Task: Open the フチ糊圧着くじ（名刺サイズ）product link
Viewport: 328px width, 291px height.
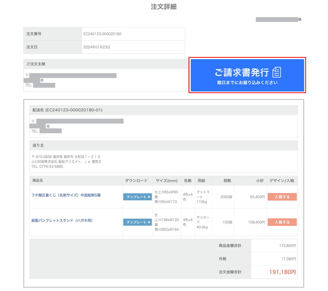Action: 66,195
